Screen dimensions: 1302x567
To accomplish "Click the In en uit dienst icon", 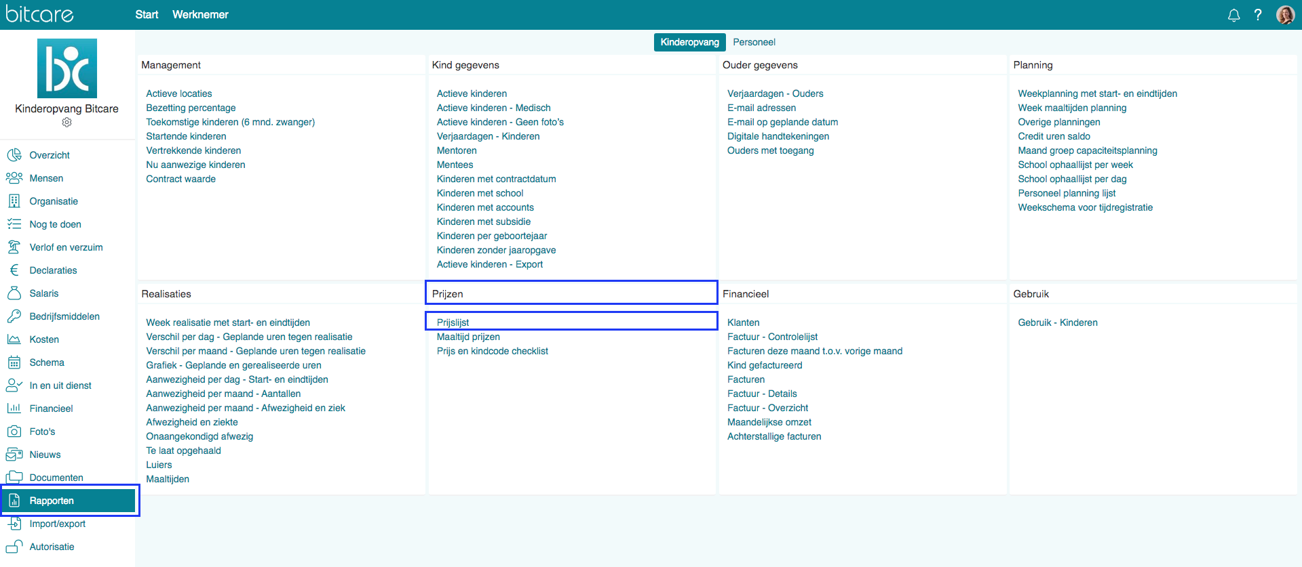I will (x=14, y=385).
